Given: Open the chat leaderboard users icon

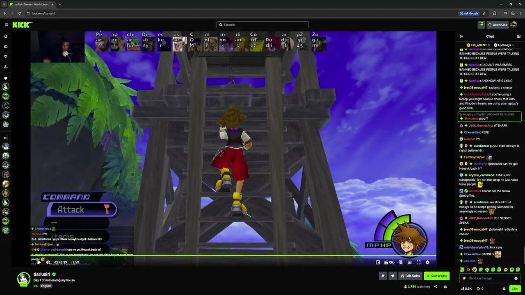Looking at the screenshot, I should pos(518,36).
